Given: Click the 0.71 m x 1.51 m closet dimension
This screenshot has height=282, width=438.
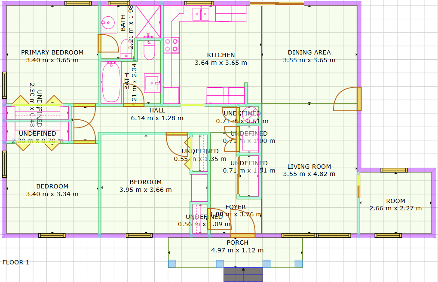Looking at the screenshot, I should pos(249,170).
